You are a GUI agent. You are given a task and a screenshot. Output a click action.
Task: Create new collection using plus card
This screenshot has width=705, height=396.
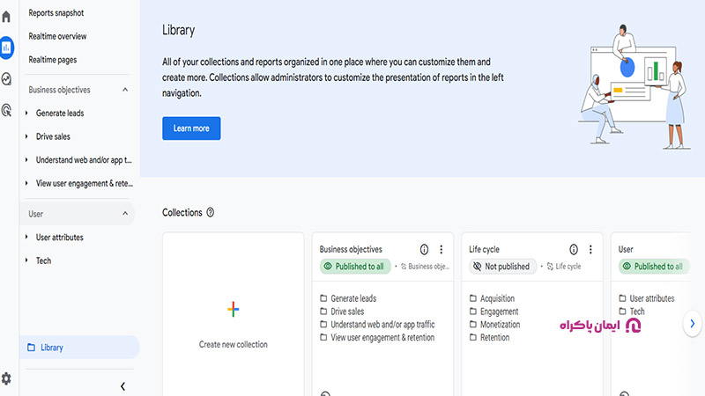(x=233, y=314)
